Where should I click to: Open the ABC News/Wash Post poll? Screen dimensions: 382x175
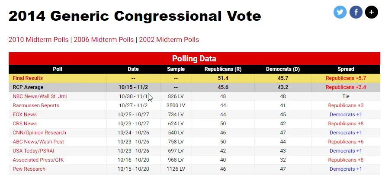39,142
